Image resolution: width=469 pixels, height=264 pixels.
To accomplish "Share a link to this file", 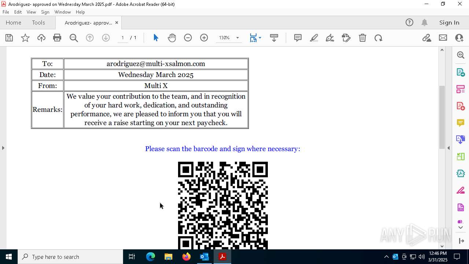I will 427,38.
